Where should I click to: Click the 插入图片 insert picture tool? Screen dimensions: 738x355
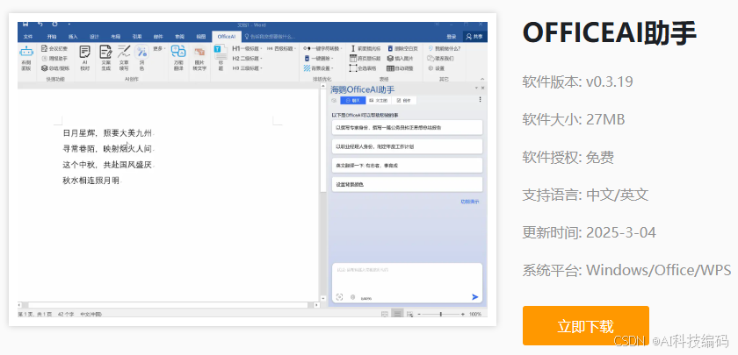(x=401, y=58)
